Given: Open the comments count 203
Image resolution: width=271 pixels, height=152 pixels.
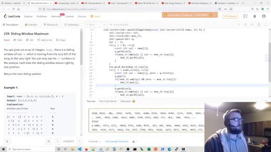Looking at the screenshot, I should [x=30, y=40].
